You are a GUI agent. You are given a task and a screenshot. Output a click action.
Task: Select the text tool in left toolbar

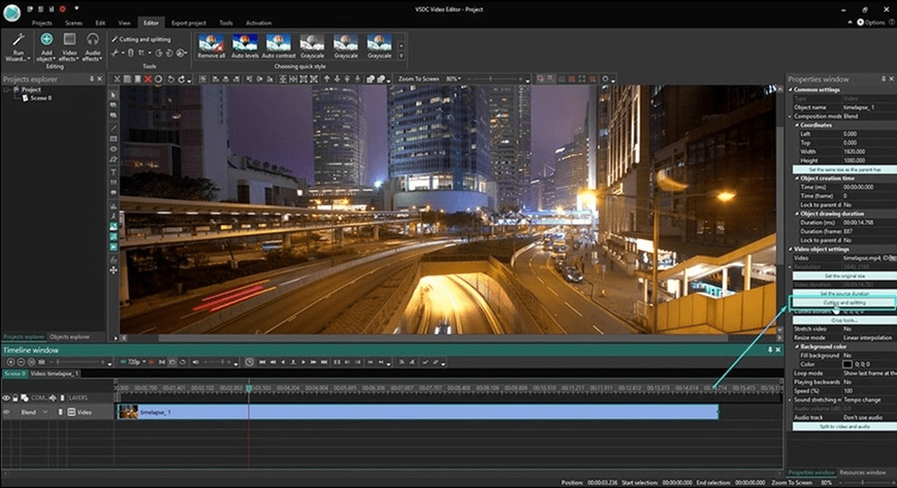[113, 172]
